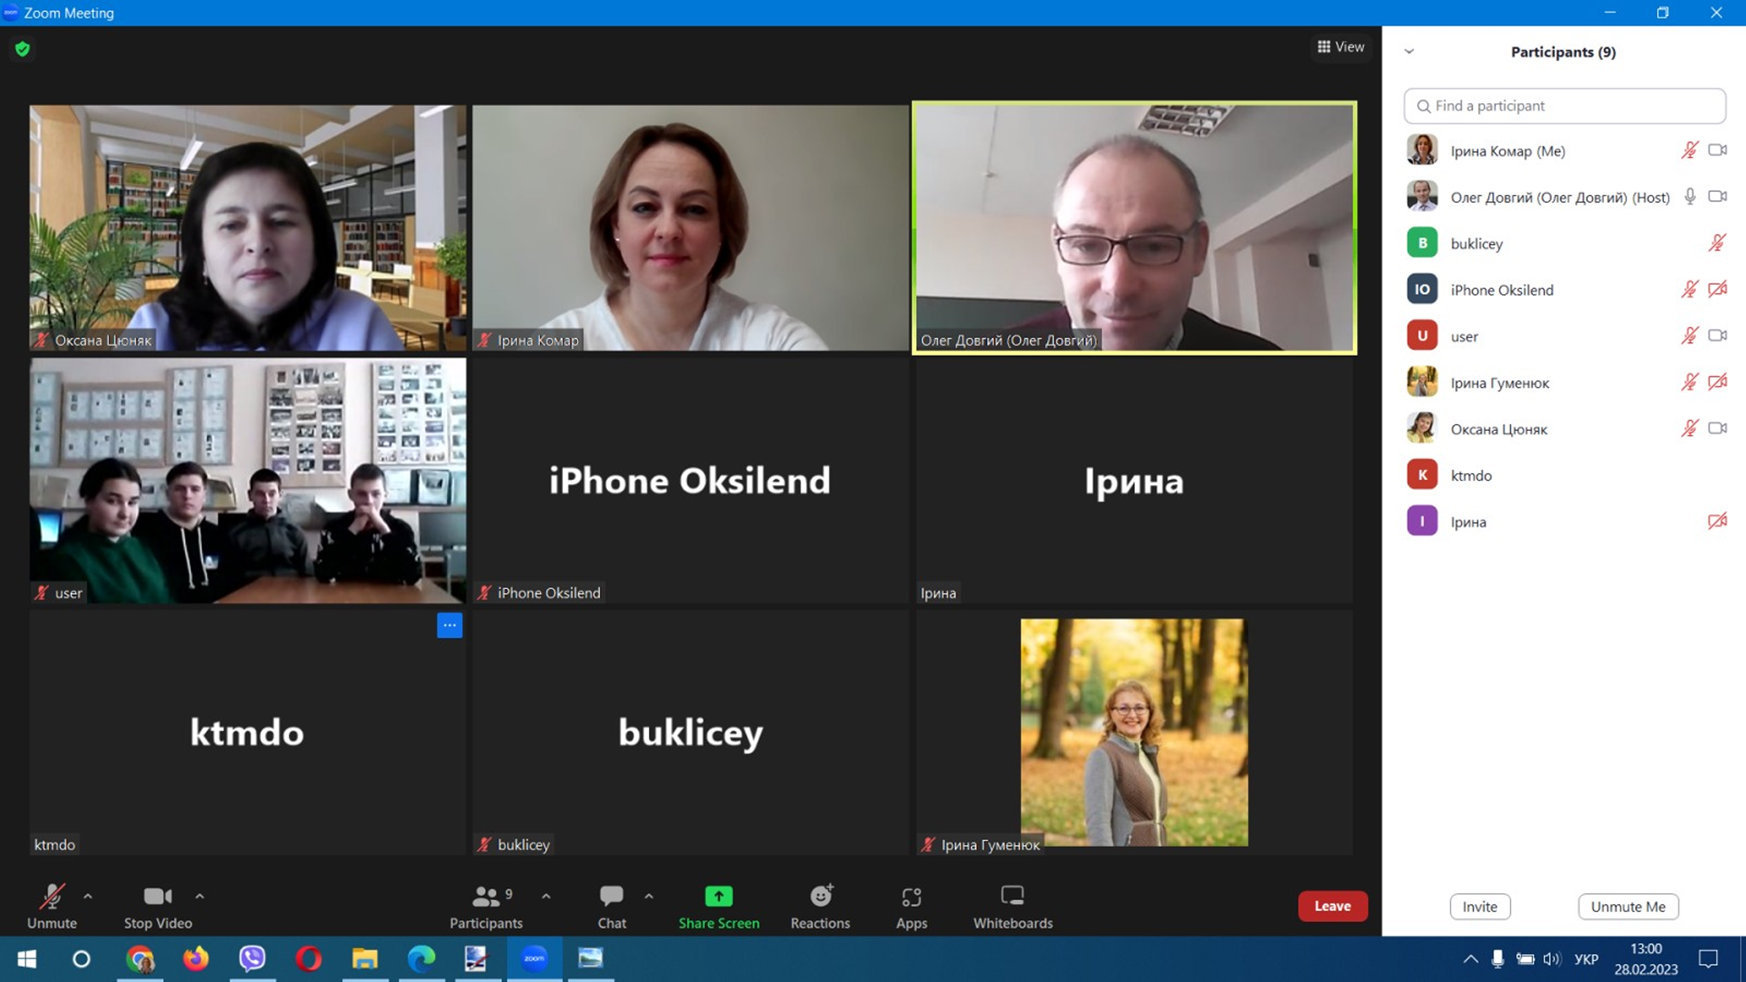The height and width of the screenshot is (982, 1746).
Task: Open Viber from the Windows taskbar
Action: tap(252, 959)
